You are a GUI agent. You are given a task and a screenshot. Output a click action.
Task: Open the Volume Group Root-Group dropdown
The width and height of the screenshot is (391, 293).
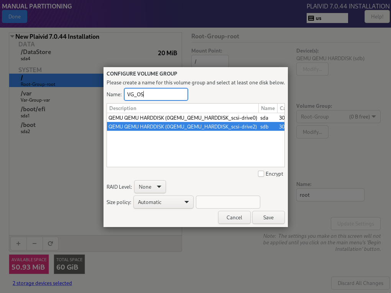point(338,117)
